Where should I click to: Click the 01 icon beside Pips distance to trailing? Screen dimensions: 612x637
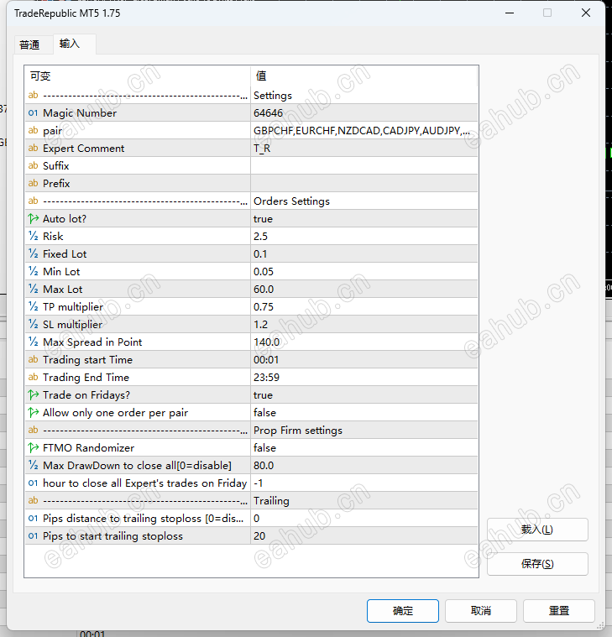34,519
